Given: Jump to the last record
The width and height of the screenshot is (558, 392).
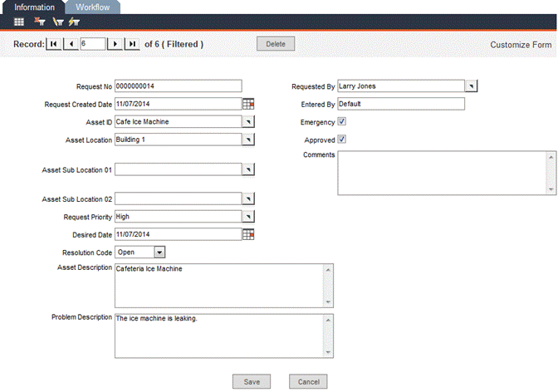Looking at the screenshot, I should click(131, 44).
